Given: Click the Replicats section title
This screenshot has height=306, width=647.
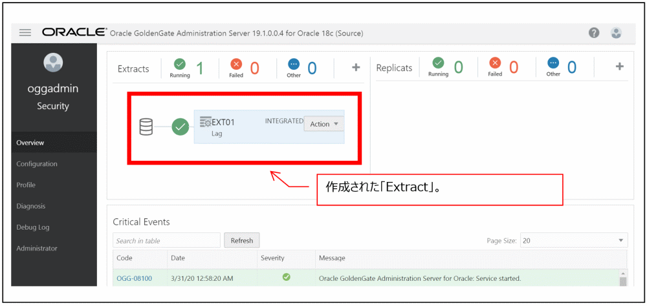Looking at the screenshot, I should (x=394, y=68).
